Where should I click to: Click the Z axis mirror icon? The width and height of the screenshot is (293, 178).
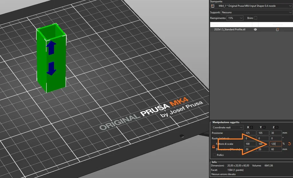click(277, 127)
